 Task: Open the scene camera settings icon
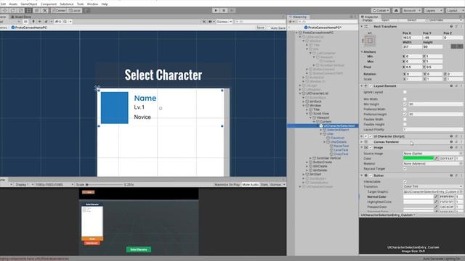(x=211, y=22)
